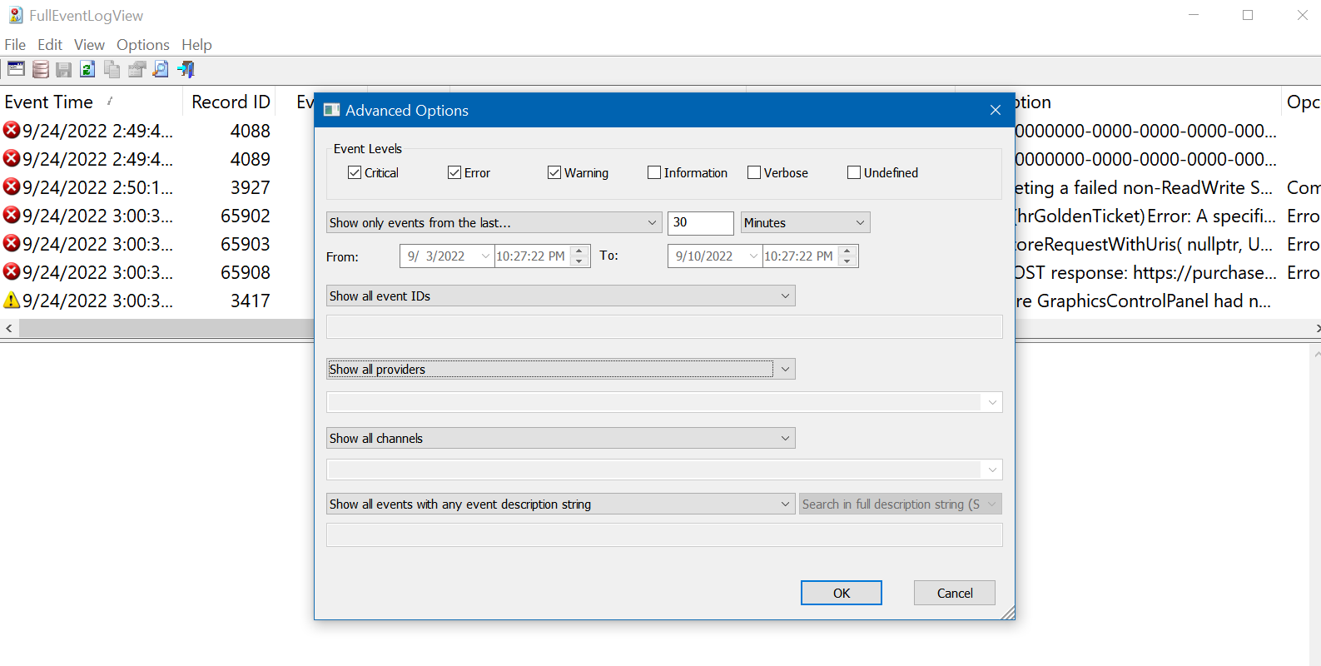
Task: Click the Copy selected items icon
Action: tap(112, 69)
